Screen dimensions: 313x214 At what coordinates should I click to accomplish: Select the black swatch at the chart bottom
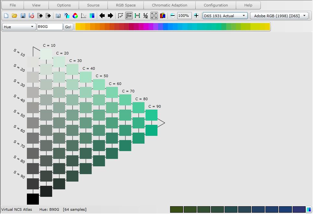click(x=33, y=199)
